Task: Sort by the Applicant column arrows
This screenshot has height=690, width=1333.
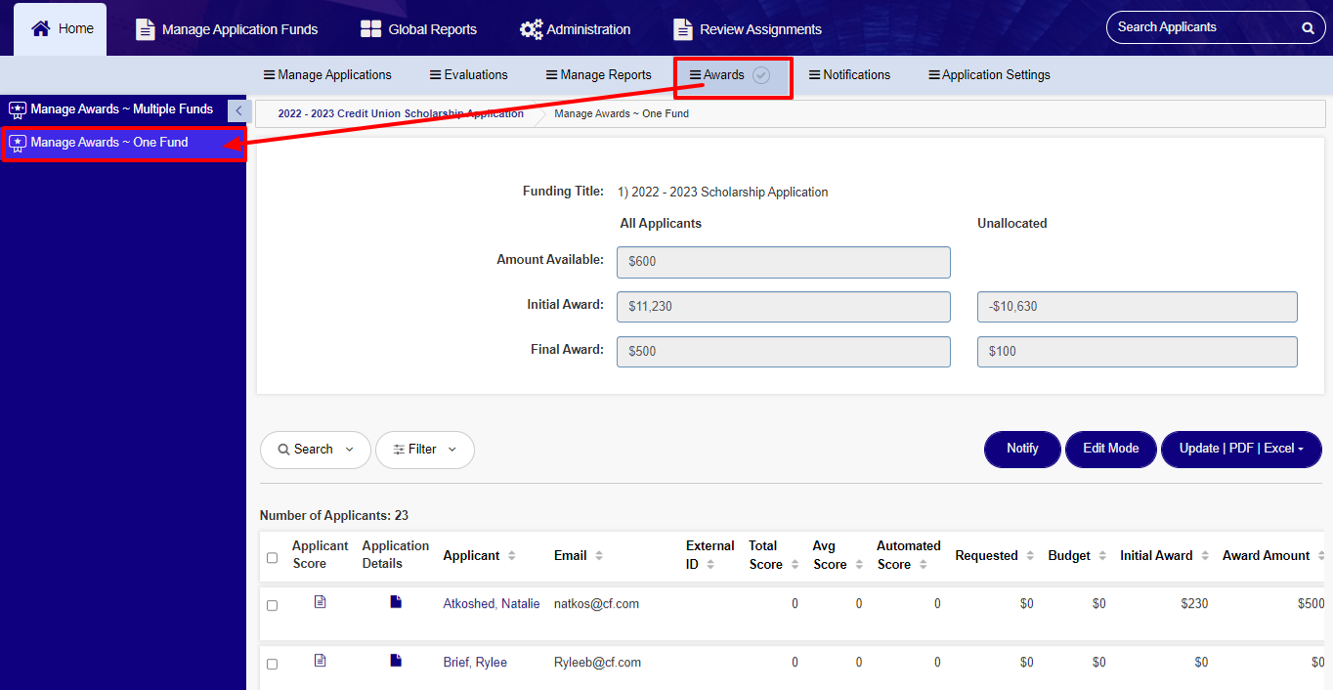Action: click(511, 555)
